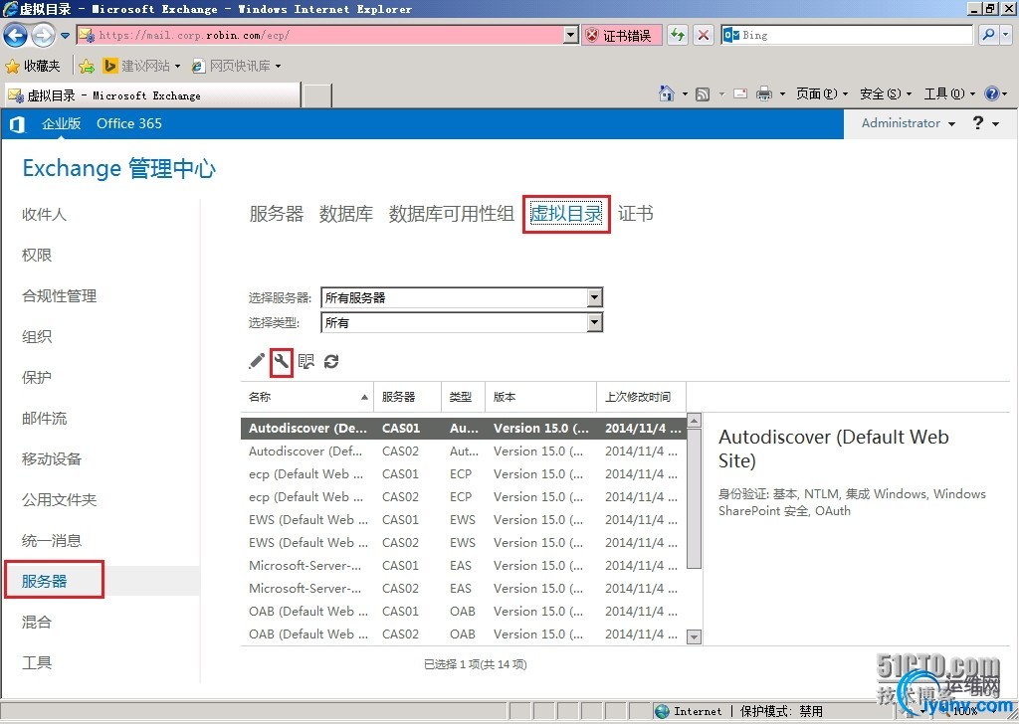Screen dimensions: 1019x724
Task: Click the IE forward navigation button
Action: point(43,35)
